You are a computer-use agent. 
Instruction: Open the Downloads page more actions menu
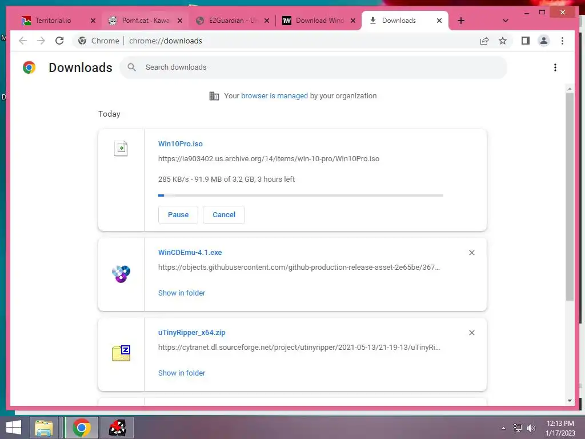pos(555,67)
